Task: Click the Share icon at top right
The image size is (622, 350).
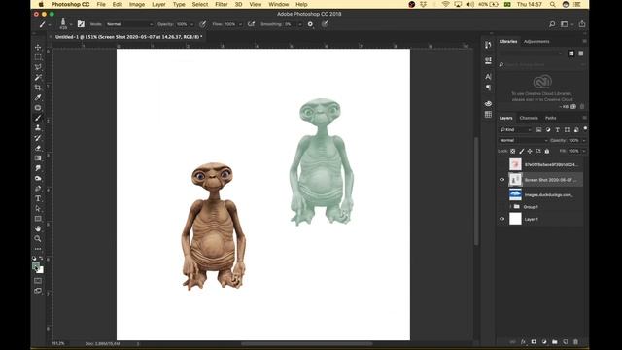Action: [x=582, y=23]
